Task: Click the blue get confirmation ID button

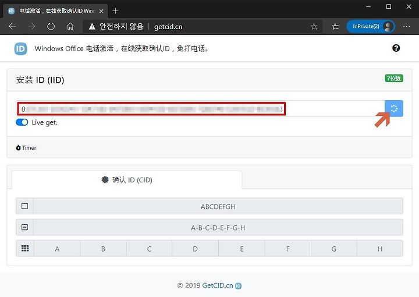Action: click(x=394, y=108)
